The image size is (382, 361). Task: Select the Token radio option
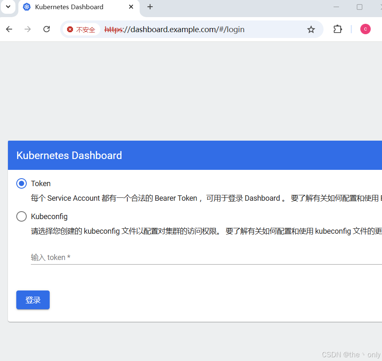pos(21,184)
